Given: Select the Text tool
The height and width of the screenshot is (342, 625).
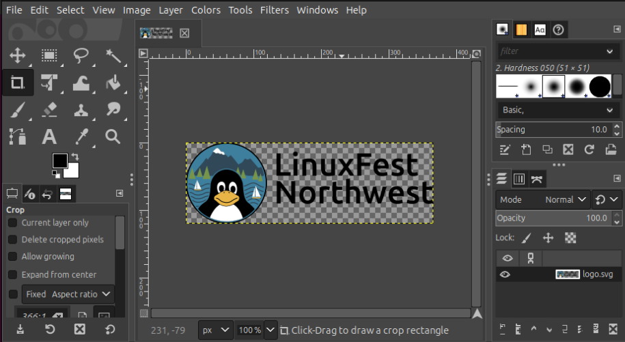Looking at the screenshot, I should click(x=49, y=137).
